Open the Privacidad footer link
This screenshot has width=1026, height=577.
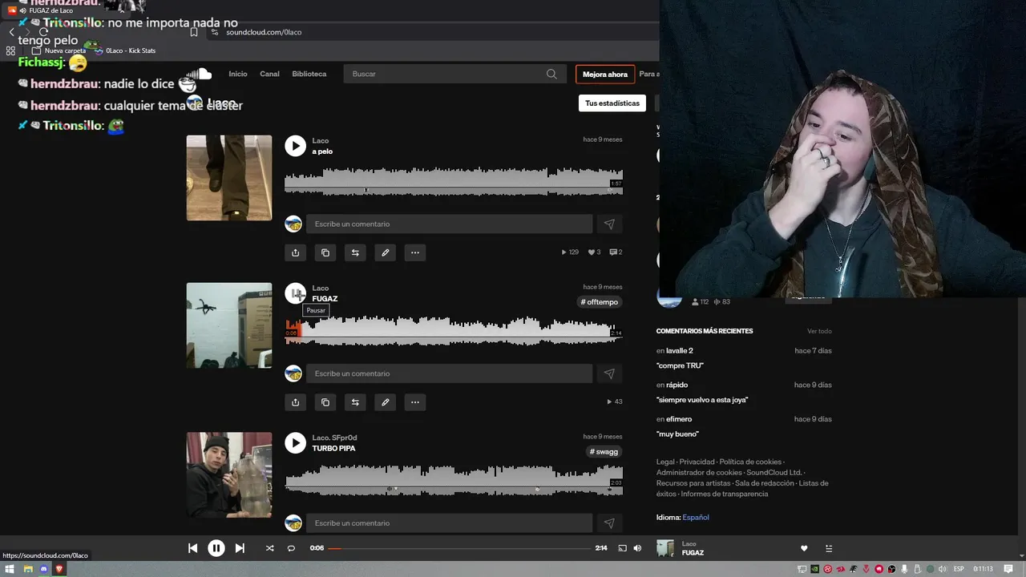click(x=697, y=462)
